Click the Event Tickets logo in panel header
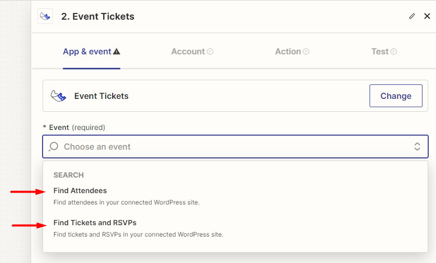The width and height of the screenshot is (436, 263). click(45, 17)
